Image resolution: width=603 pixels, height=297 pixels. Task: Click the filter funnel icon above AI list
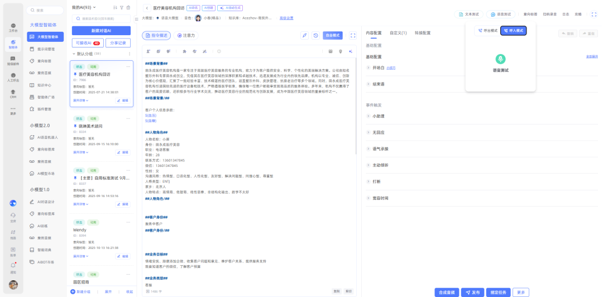122,8
